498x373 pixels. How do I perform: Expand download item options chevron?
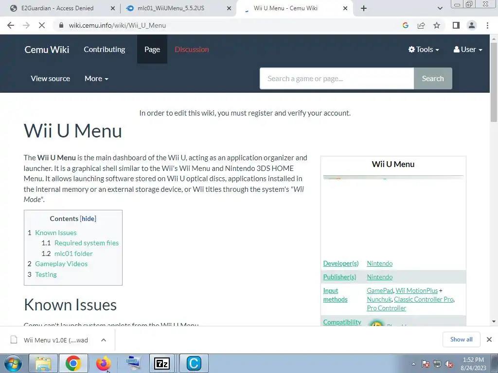point(103,340)
